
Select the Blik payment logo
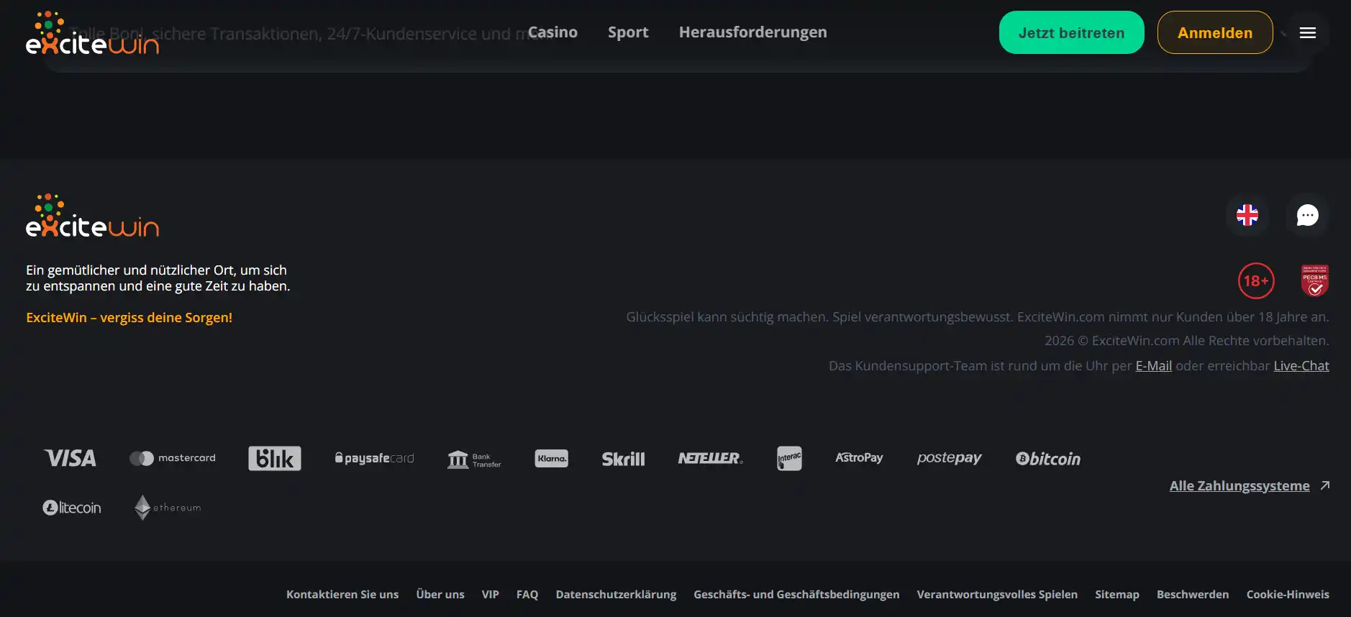point(275,458)
